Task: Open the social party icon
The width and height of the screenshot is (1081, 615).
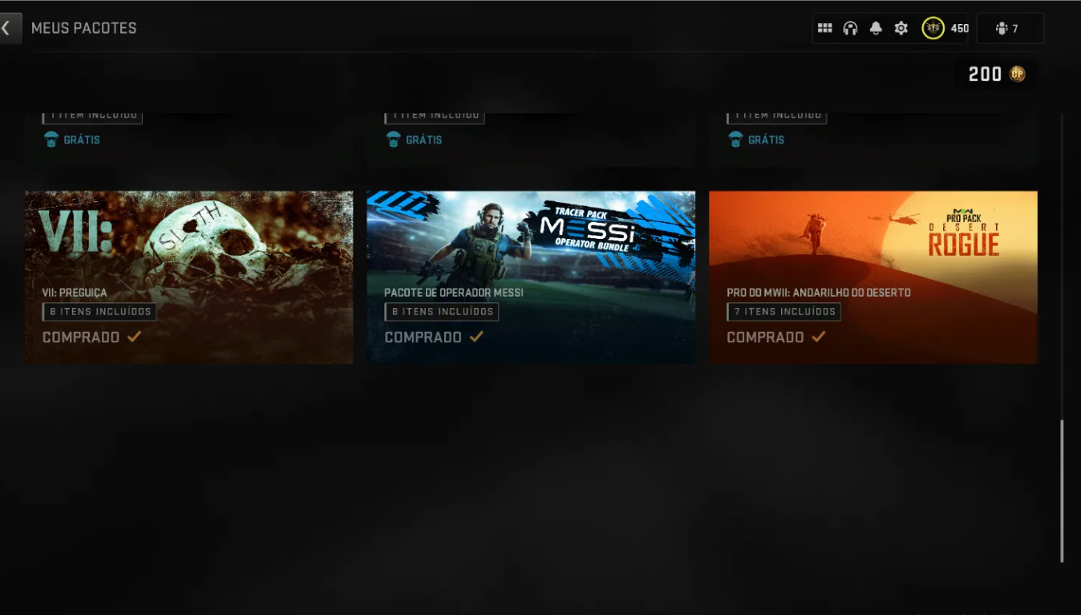Action: click(1002, 28)
